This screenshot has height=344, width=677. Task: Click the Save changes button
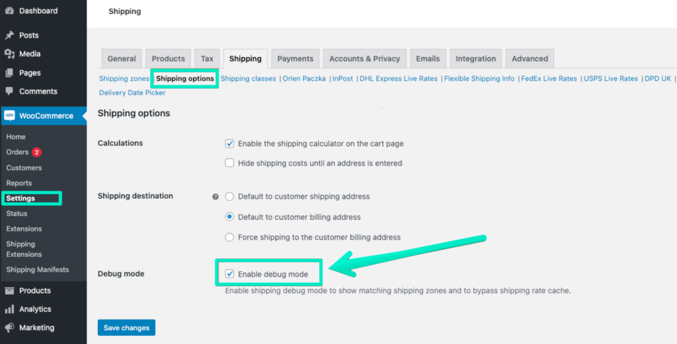(126, 327)
